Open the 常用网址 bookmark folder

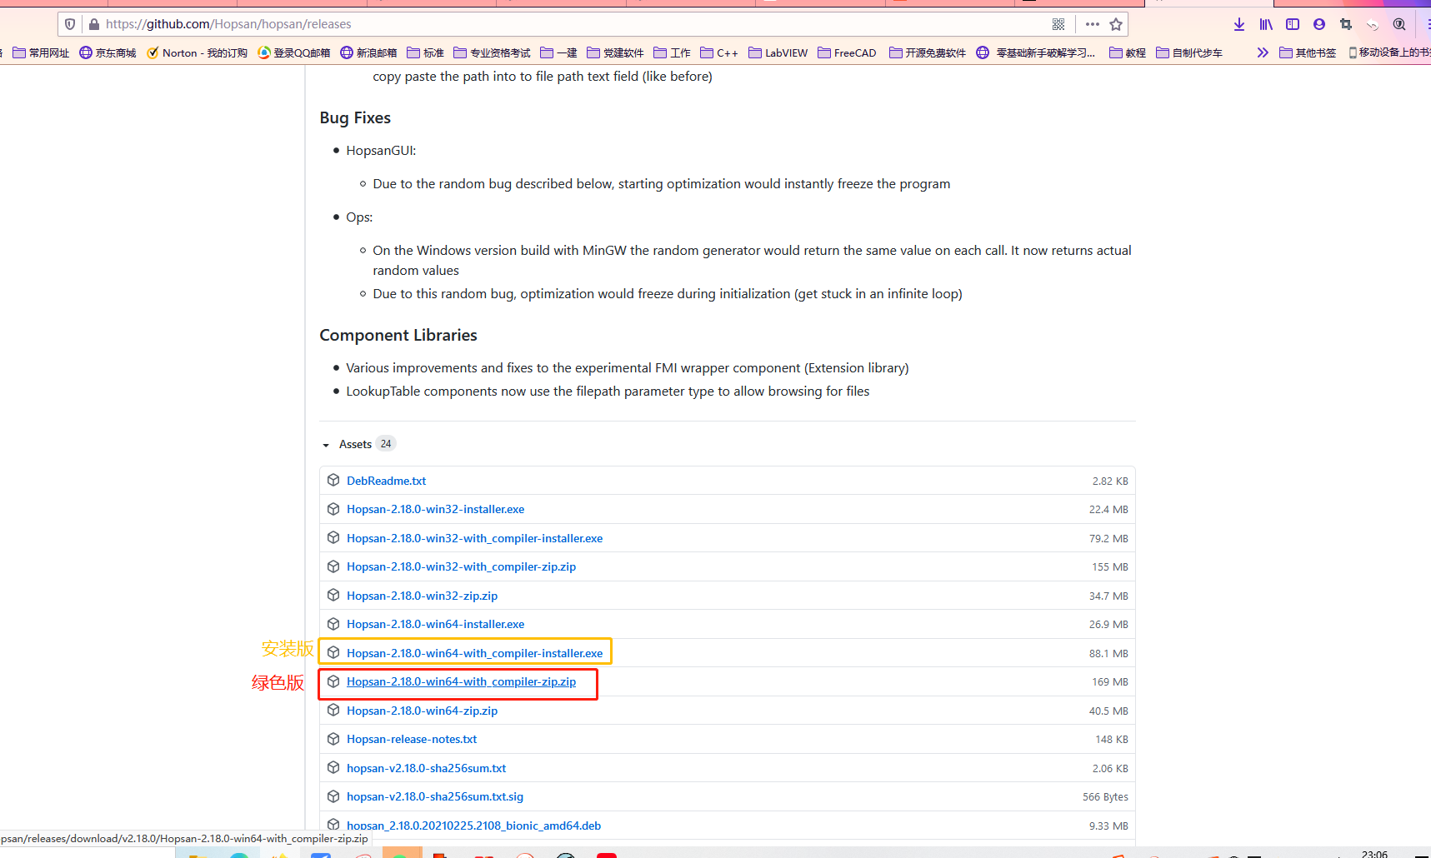pyautogui.click(x=41, y=52)
